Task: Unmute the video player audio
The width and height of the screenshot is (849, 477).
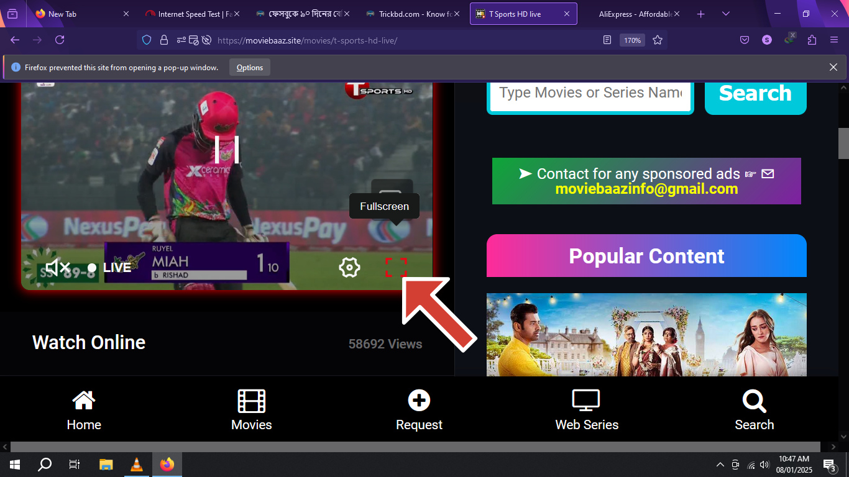Action: coord(58,268)
